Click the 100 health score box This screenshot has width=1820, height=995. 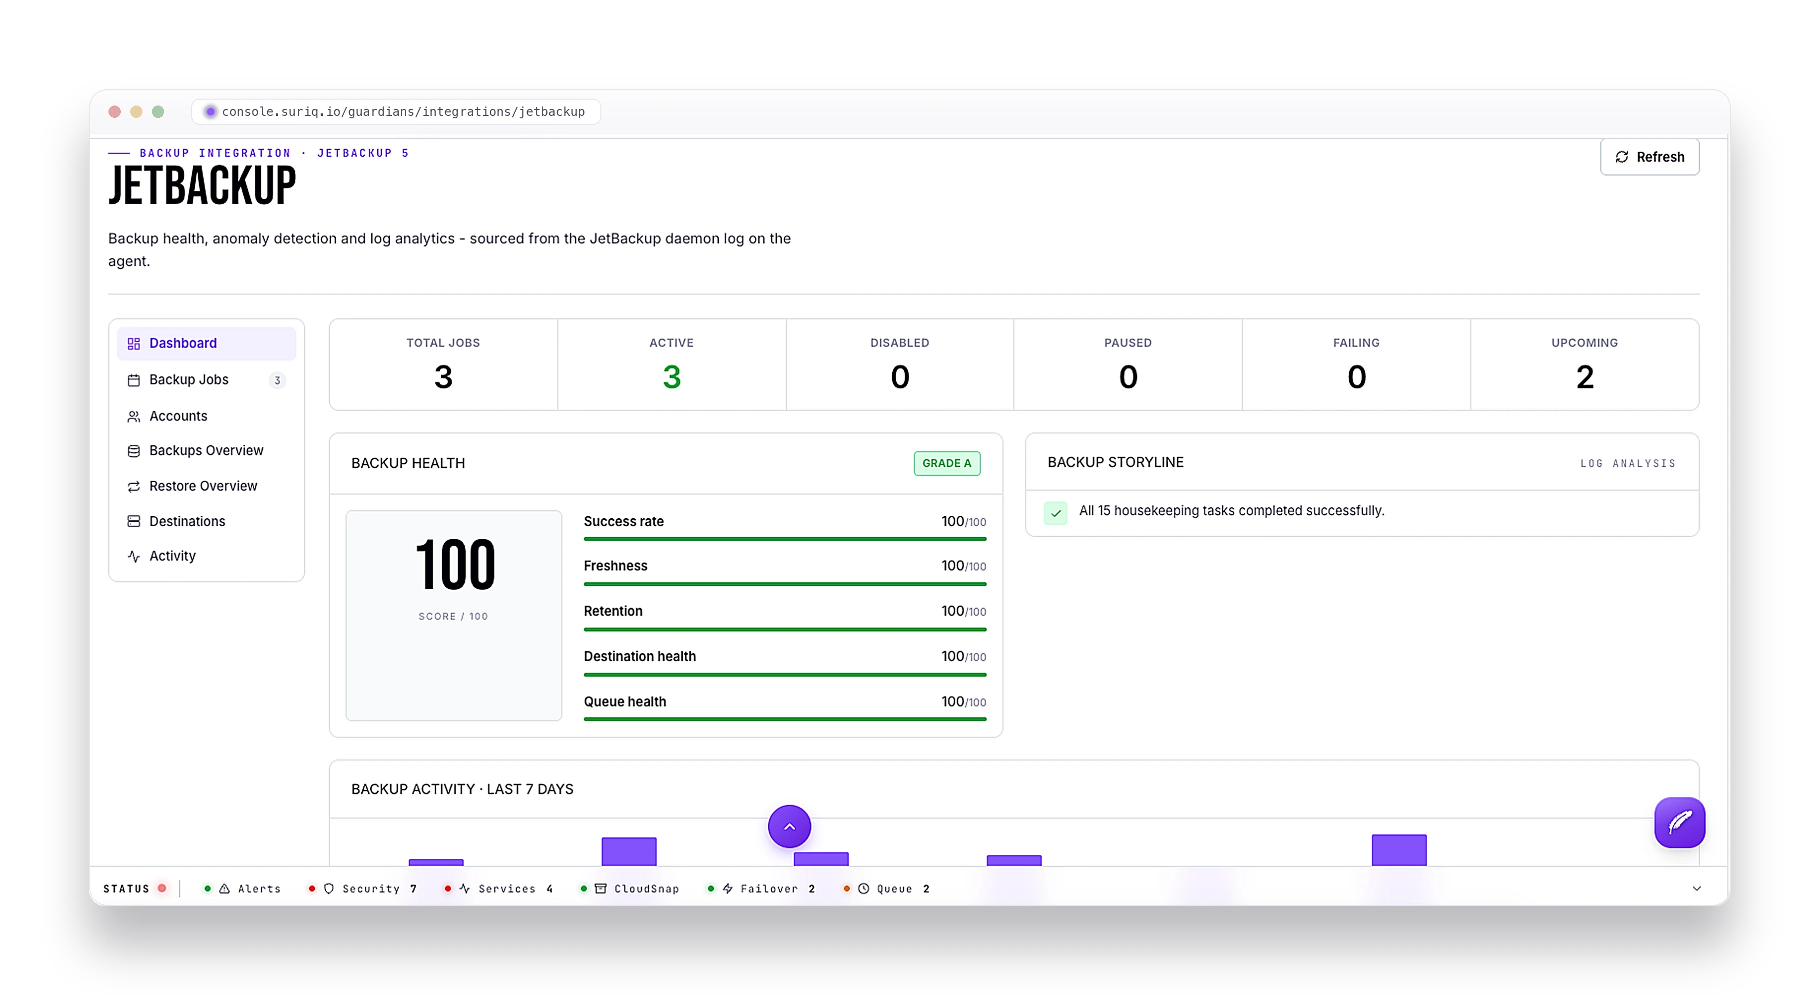(454, 615)
